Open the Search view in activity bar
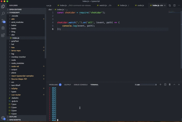The image size is (182, 122). pos(3,14)
